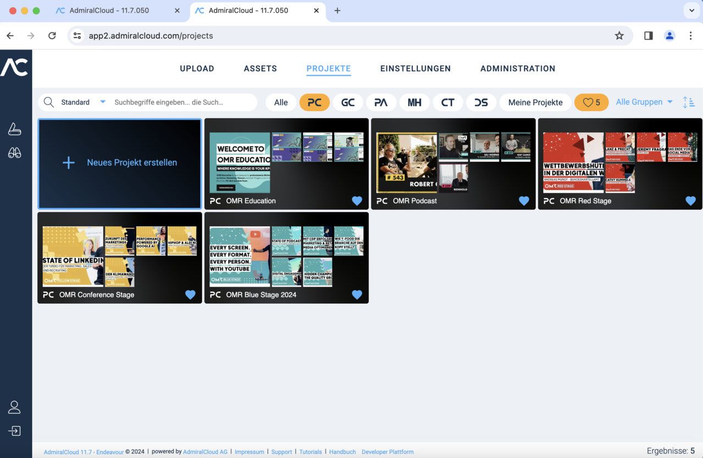Click the search magnifier icon in the search bar
The height and width of the screenshot is (458, 703).
pyautogui.click(x=48, y=102)
